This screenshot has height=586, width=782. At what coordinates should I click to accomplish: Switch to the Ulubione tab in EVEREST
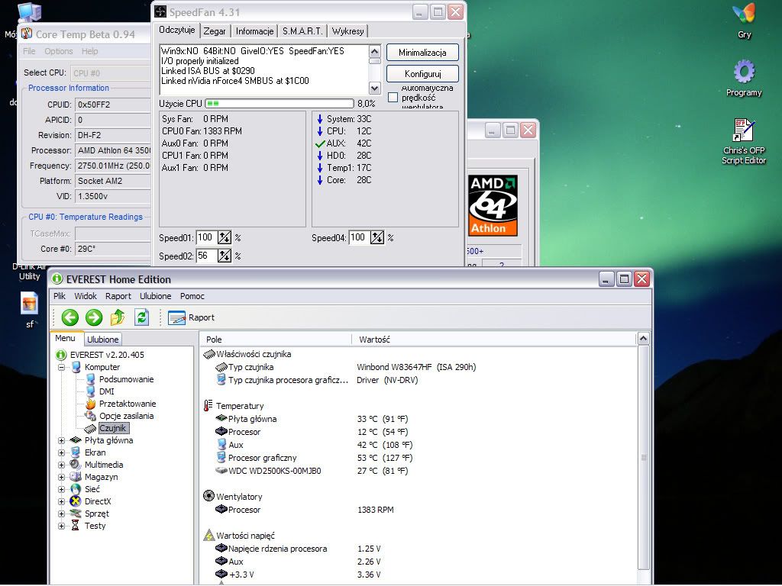102,339
